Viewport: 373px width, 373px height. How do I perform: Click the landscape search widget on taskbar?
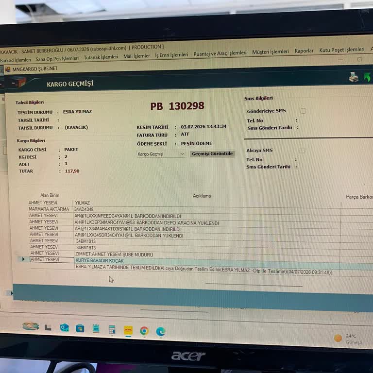31,326
